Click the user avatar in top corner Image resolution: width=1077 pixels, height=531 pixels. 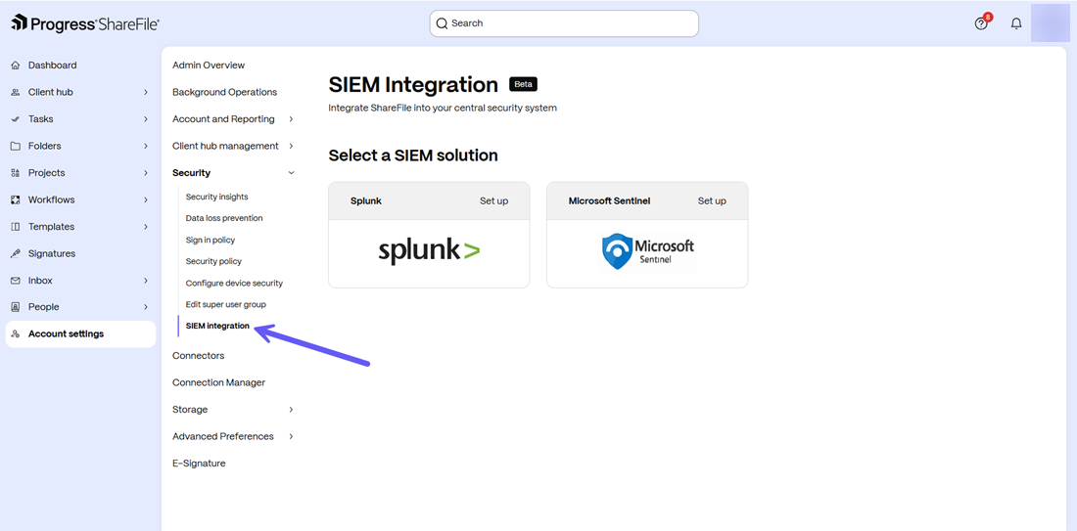pos(1051,23)
